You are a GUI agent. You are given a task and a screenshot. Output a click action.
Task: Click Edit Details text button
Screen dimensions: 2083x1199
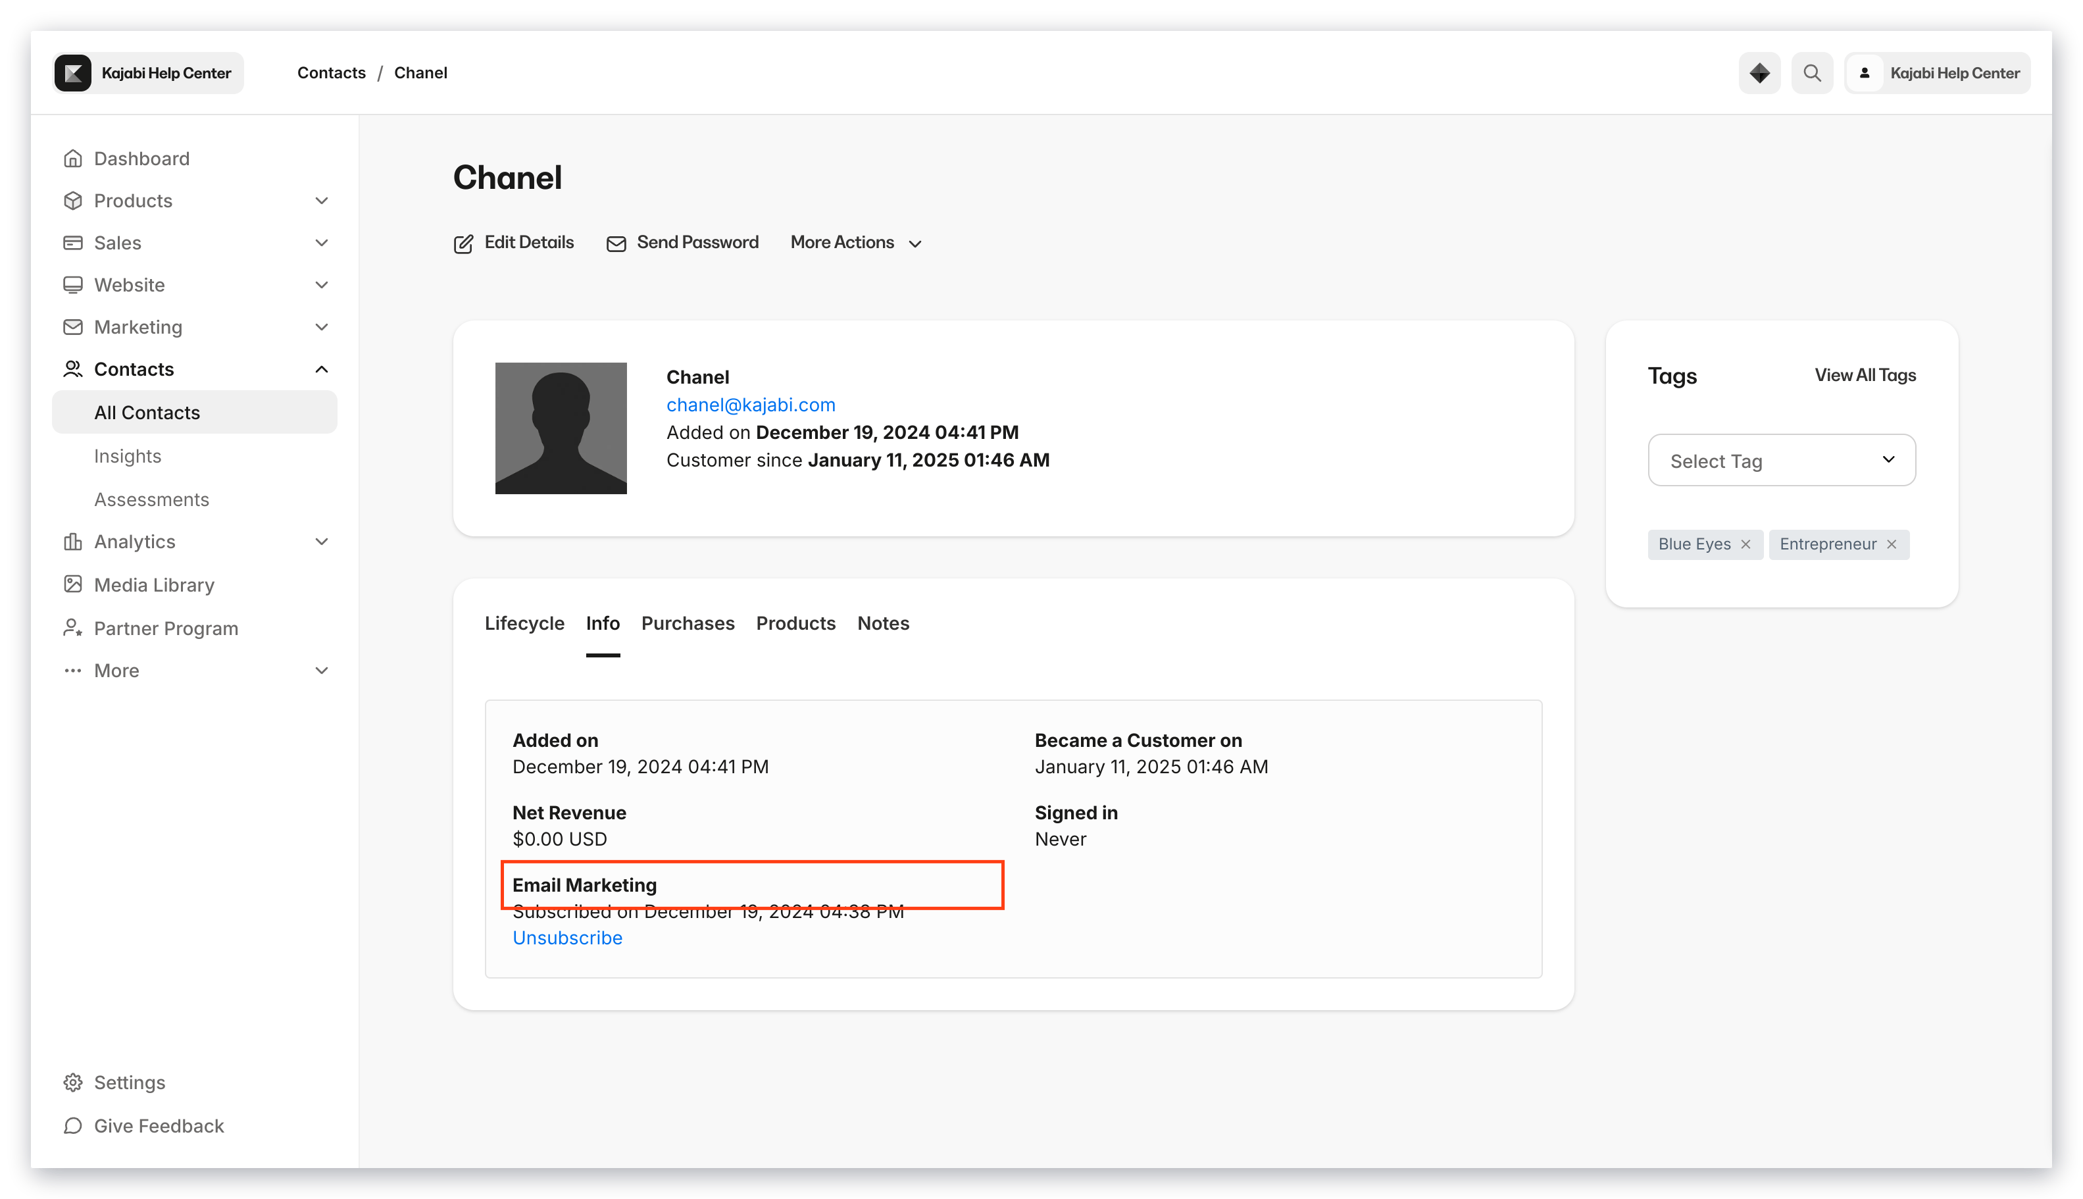tap(528, 242)
